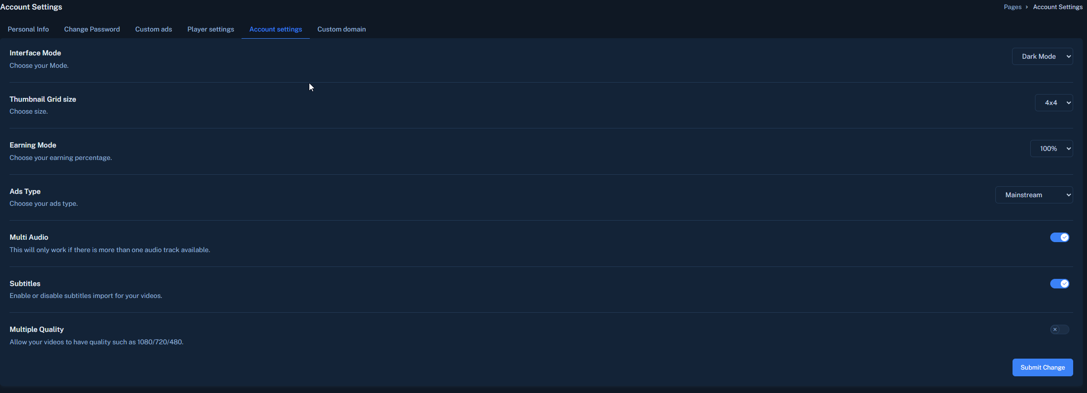Click the Pages breadcrumb link
1087x393 pixels.
1013,7
